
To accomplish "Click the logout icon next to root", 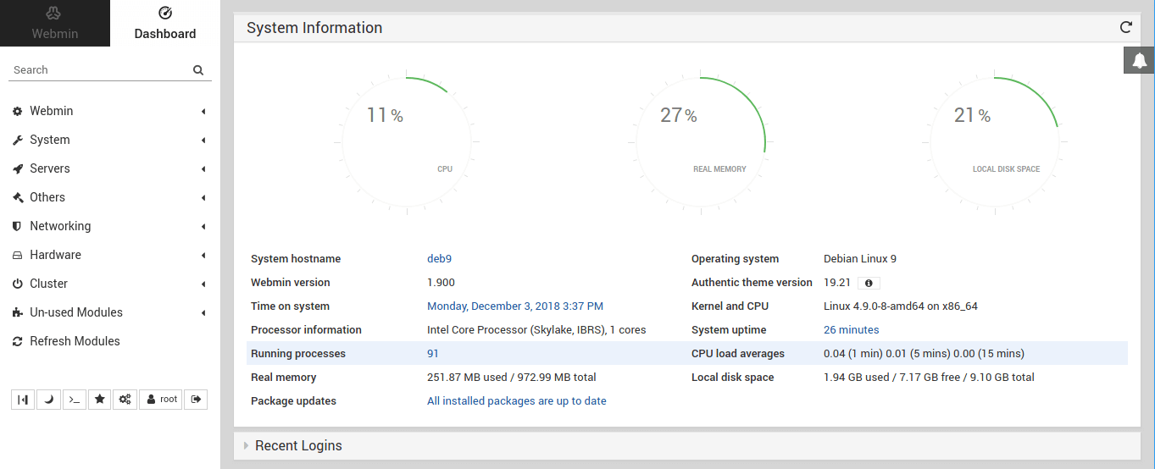I will pyautogui.click(x=196, y=400).
